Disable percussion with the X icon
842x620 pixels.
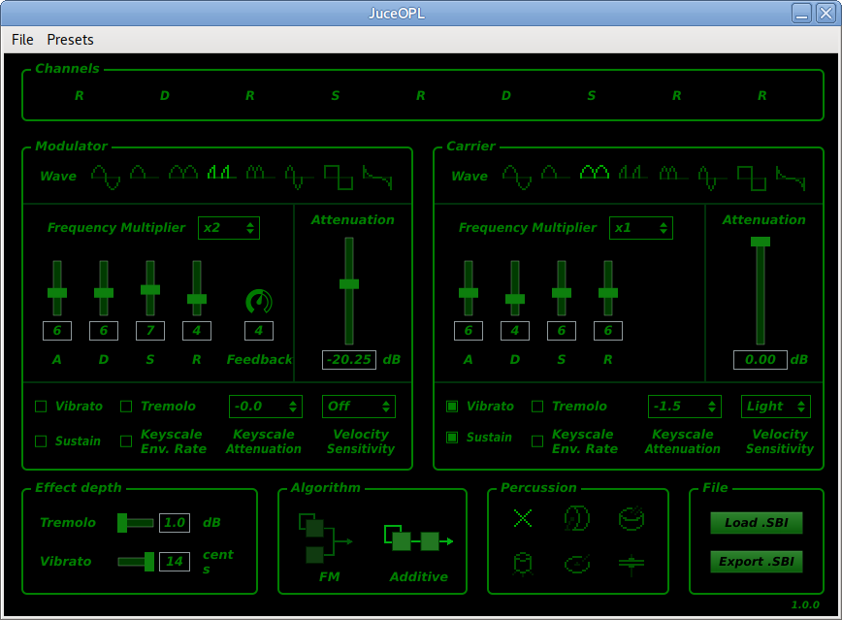pyautogui.click(x=523, y=518)
